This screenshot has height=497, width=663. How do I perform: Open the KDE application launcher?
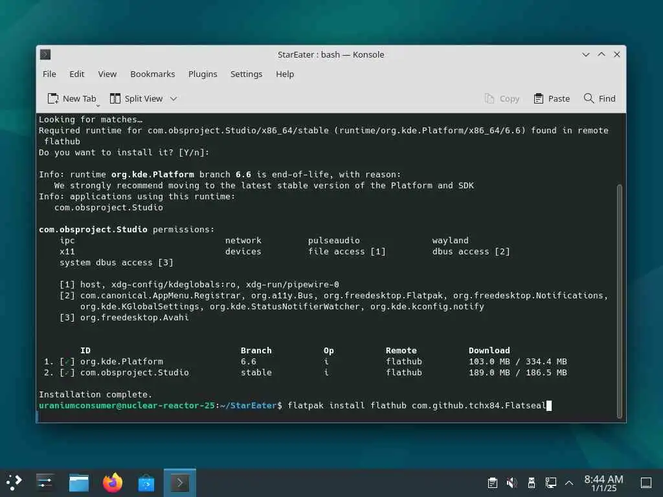pyautogui.click(x=14, y=483)
